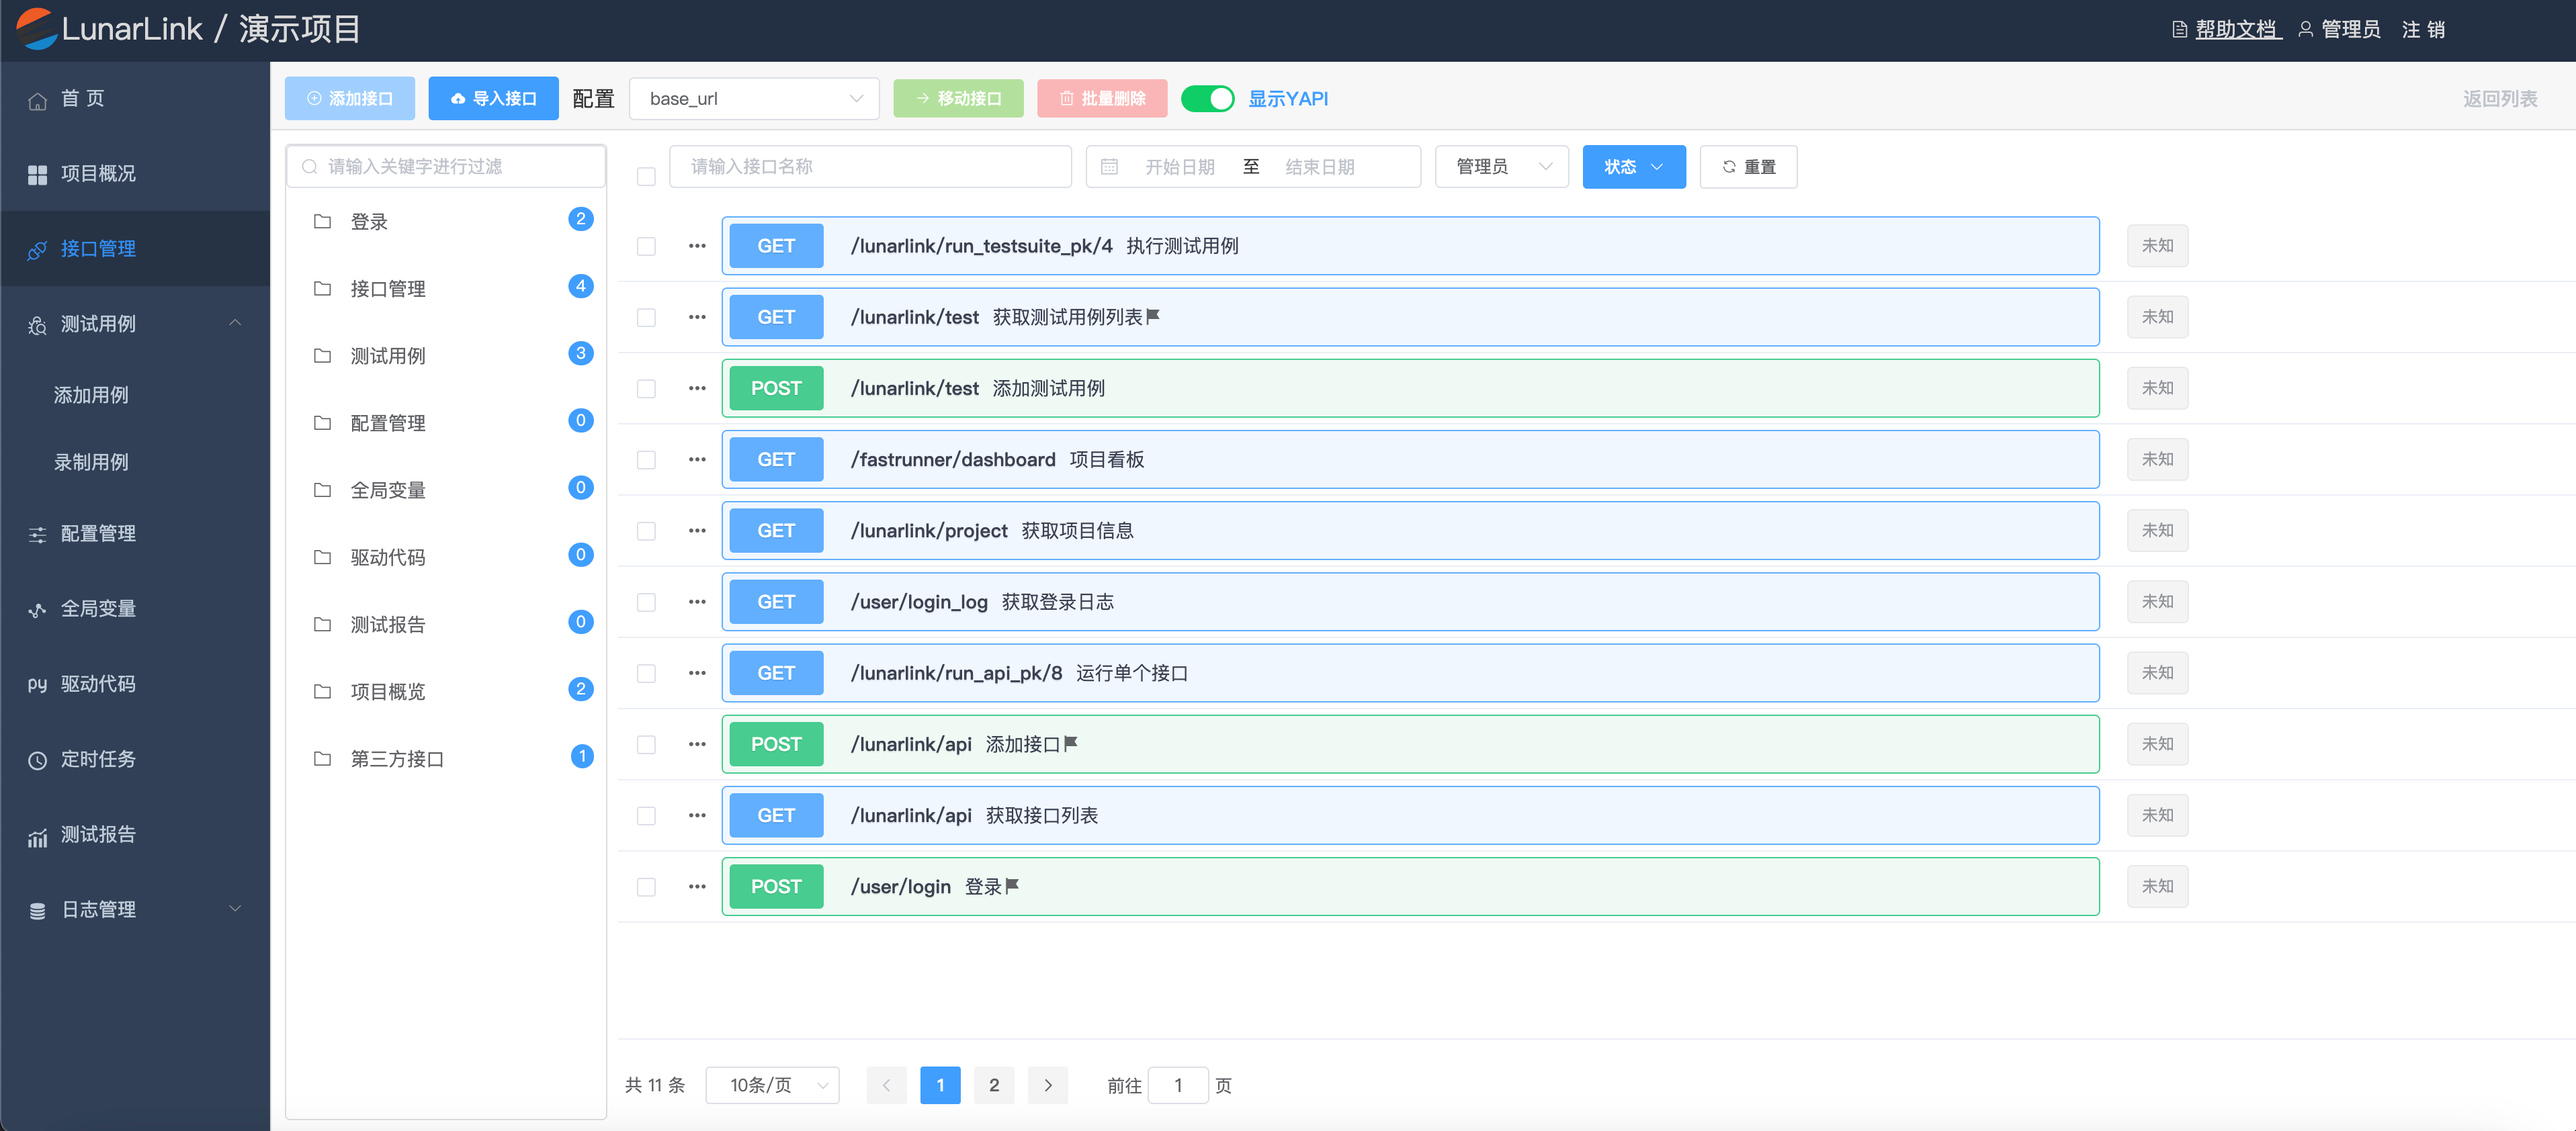The height and width of the screenshot is (1131, 2576).
Task: Click the 项目概况 grid icon in sidebar
Action: point(37,174)
